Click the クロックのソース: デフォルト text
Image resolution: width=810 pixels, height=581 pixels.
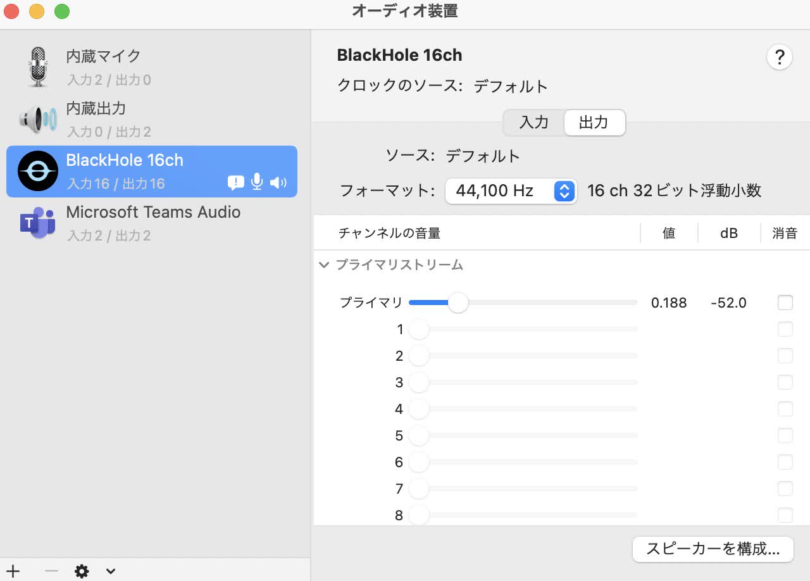(442, 86)
